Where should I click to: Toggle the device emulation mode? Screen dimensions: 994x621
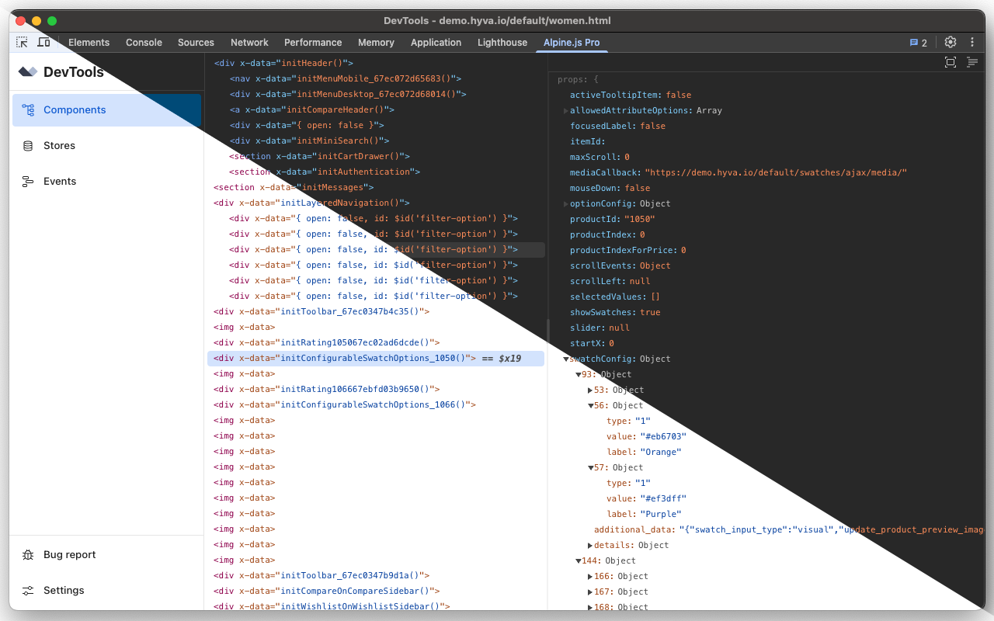coord(44,42)
